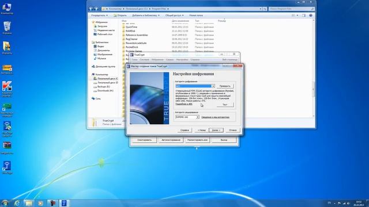Select Загрузки in Explorer sidebar
Viewport: 369px width, 207px height.
pos(102,26)
